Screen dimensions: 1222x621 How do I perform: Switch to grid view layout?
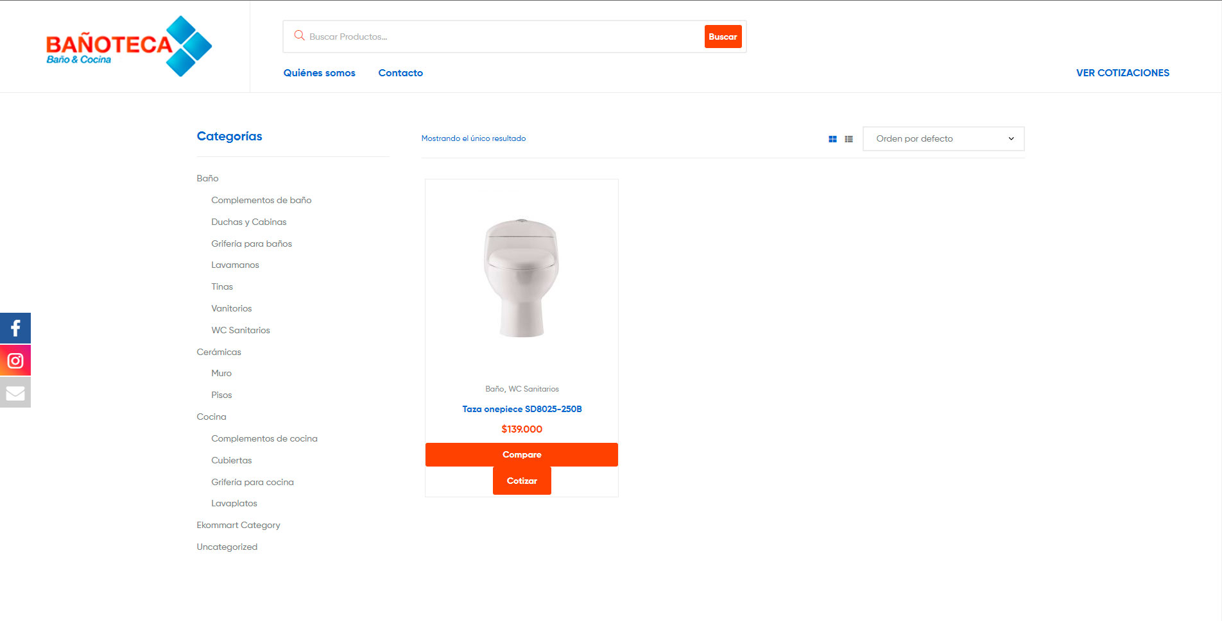pos(832,139)
